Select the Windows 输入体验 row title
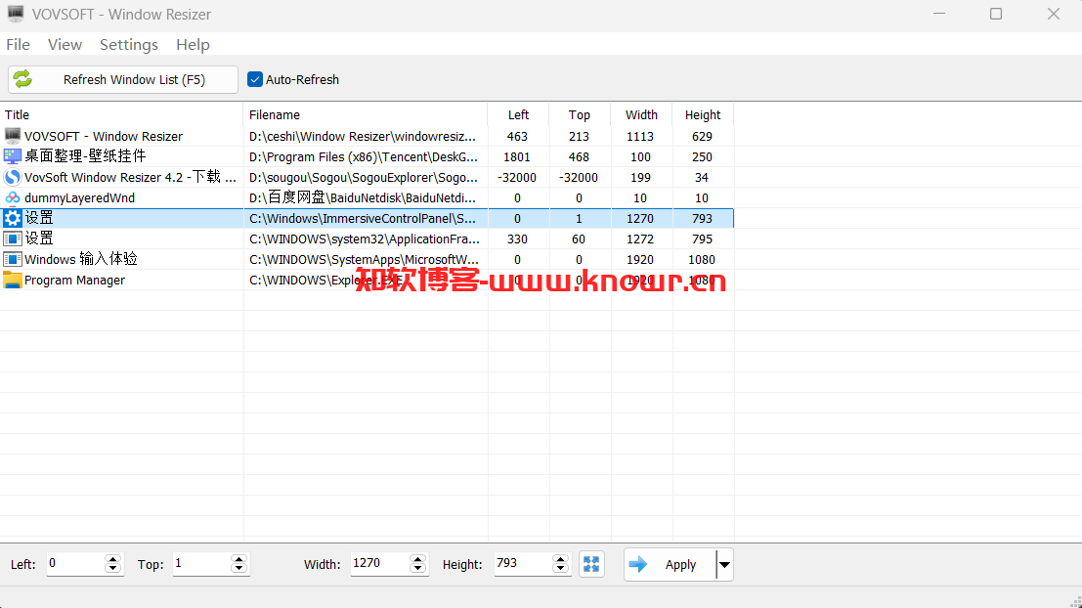Viewport: 1082px width, 608px height. (x=81, y=259)
